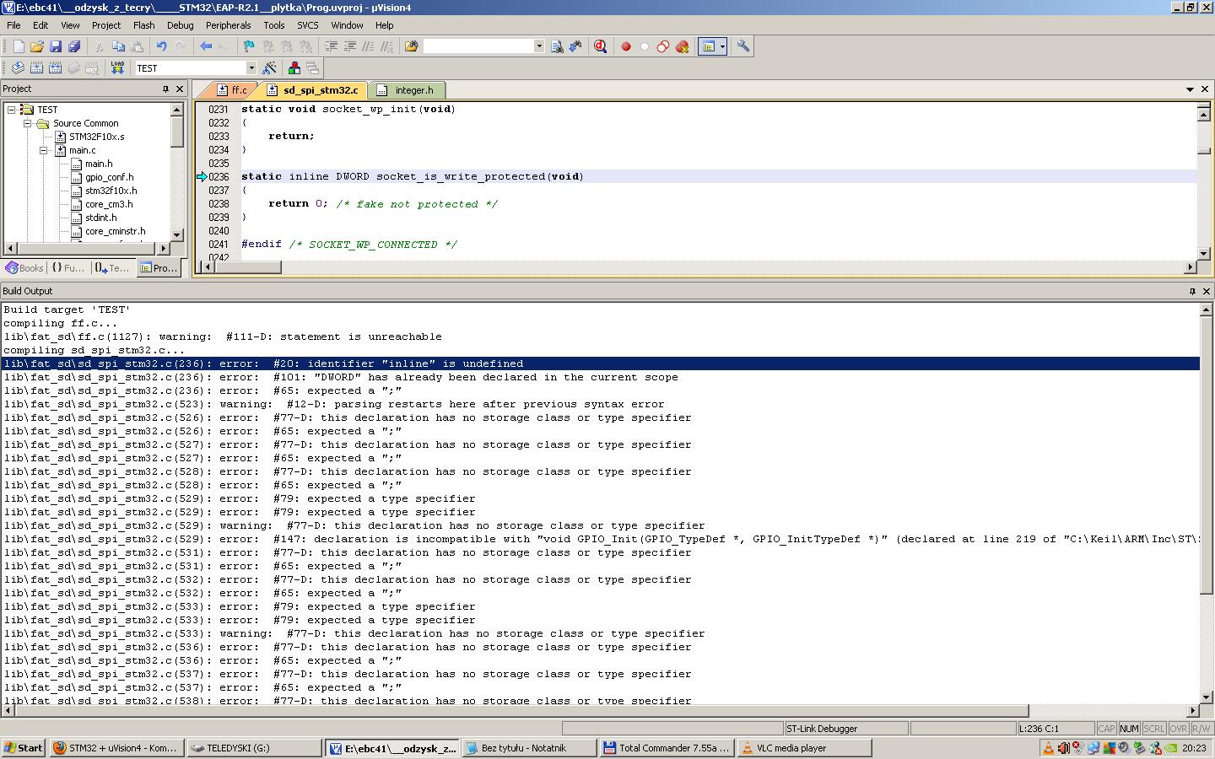1215x759 pixels.
Task: Toggle auto-hide pin on Project panel
Action: point(165,89)
